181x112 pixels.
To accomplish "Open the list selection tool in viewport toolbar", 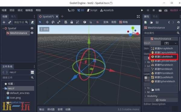I will tap(66, 22).
